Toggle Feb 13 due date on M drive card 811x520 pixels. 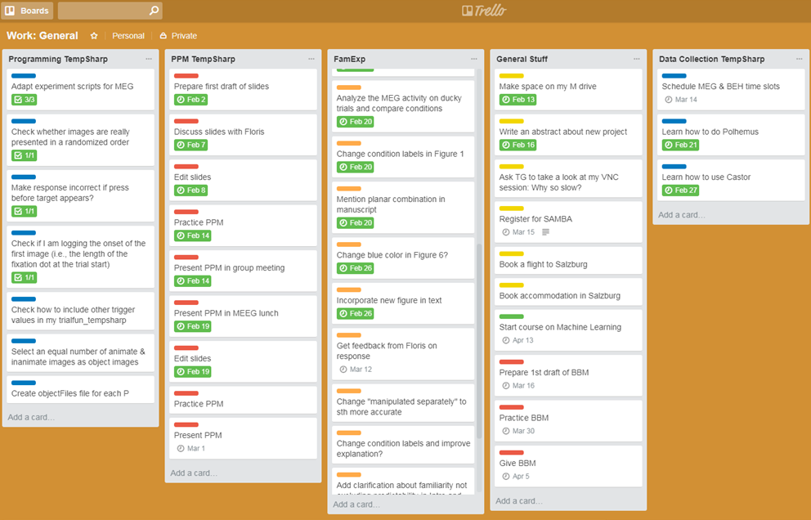pyautogui.click(x=518, y=100)
